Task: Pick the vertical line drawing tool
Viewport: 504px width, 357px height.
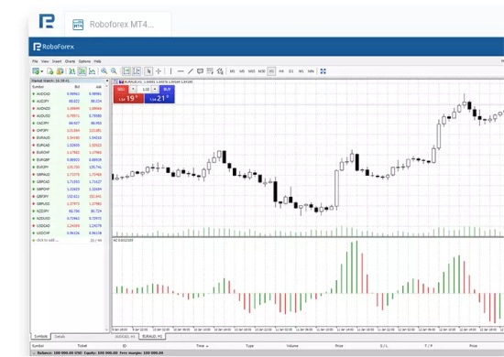Action: pyautogui.click(x=170, y=71)
